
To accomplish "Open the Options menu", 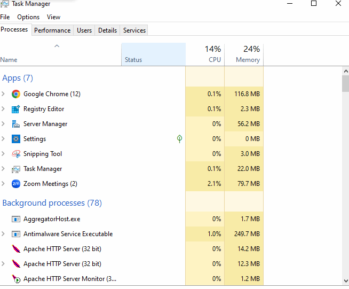I will pos(28,17).
